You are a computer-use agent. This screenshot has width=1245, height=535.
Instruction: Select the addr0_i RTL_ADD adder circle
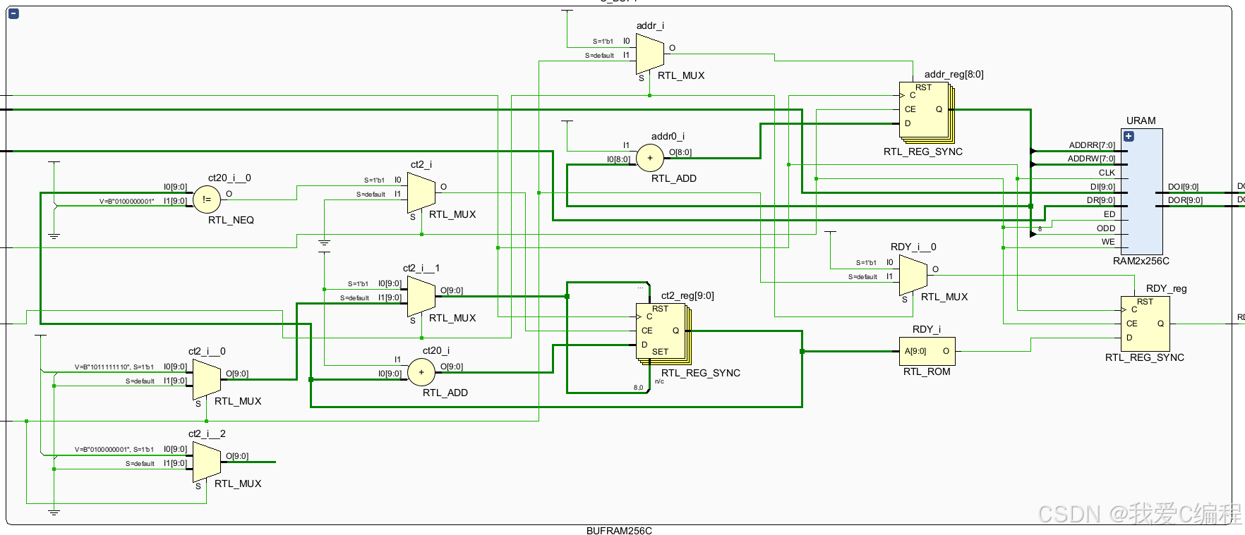[x=650, y=158]
